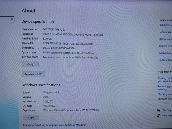
Task: Open Finding out processor help link
Action: pos(165,80)
